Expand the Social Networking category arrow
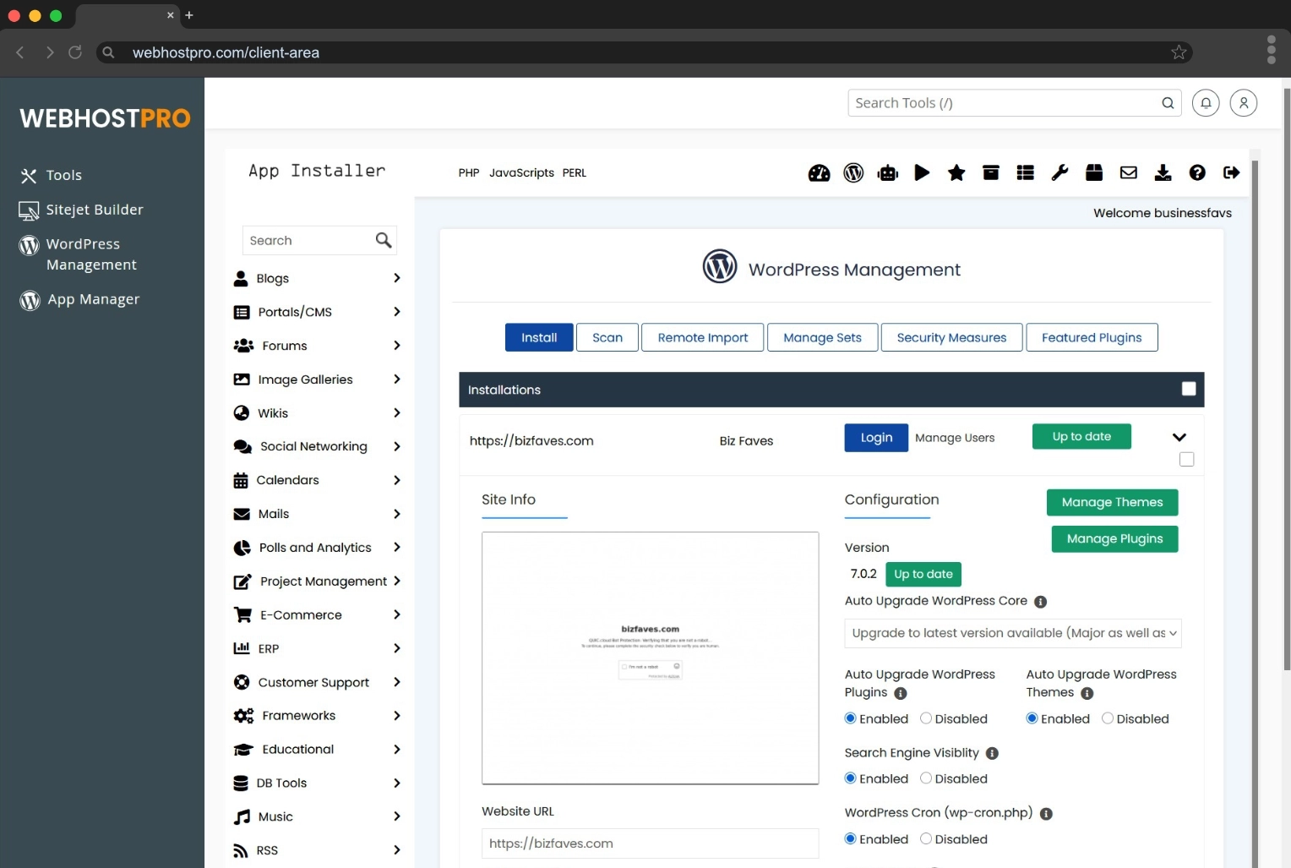 point(396,446)
